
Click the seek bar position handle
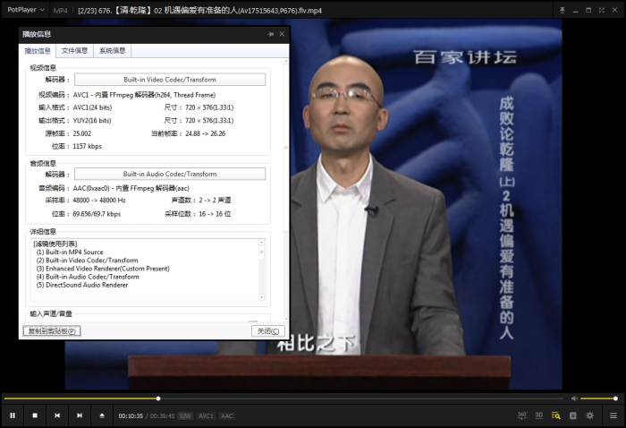pyautogui.click(x=158, y=398)
